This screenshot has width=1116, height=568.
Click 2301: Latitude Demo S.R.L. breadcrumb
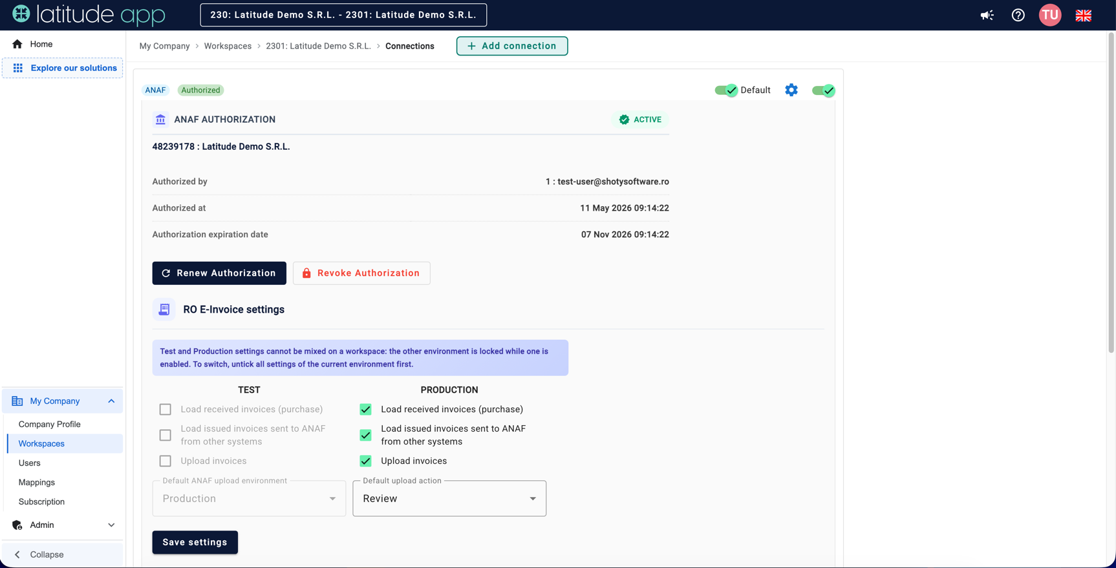click(x=319, y=46)
